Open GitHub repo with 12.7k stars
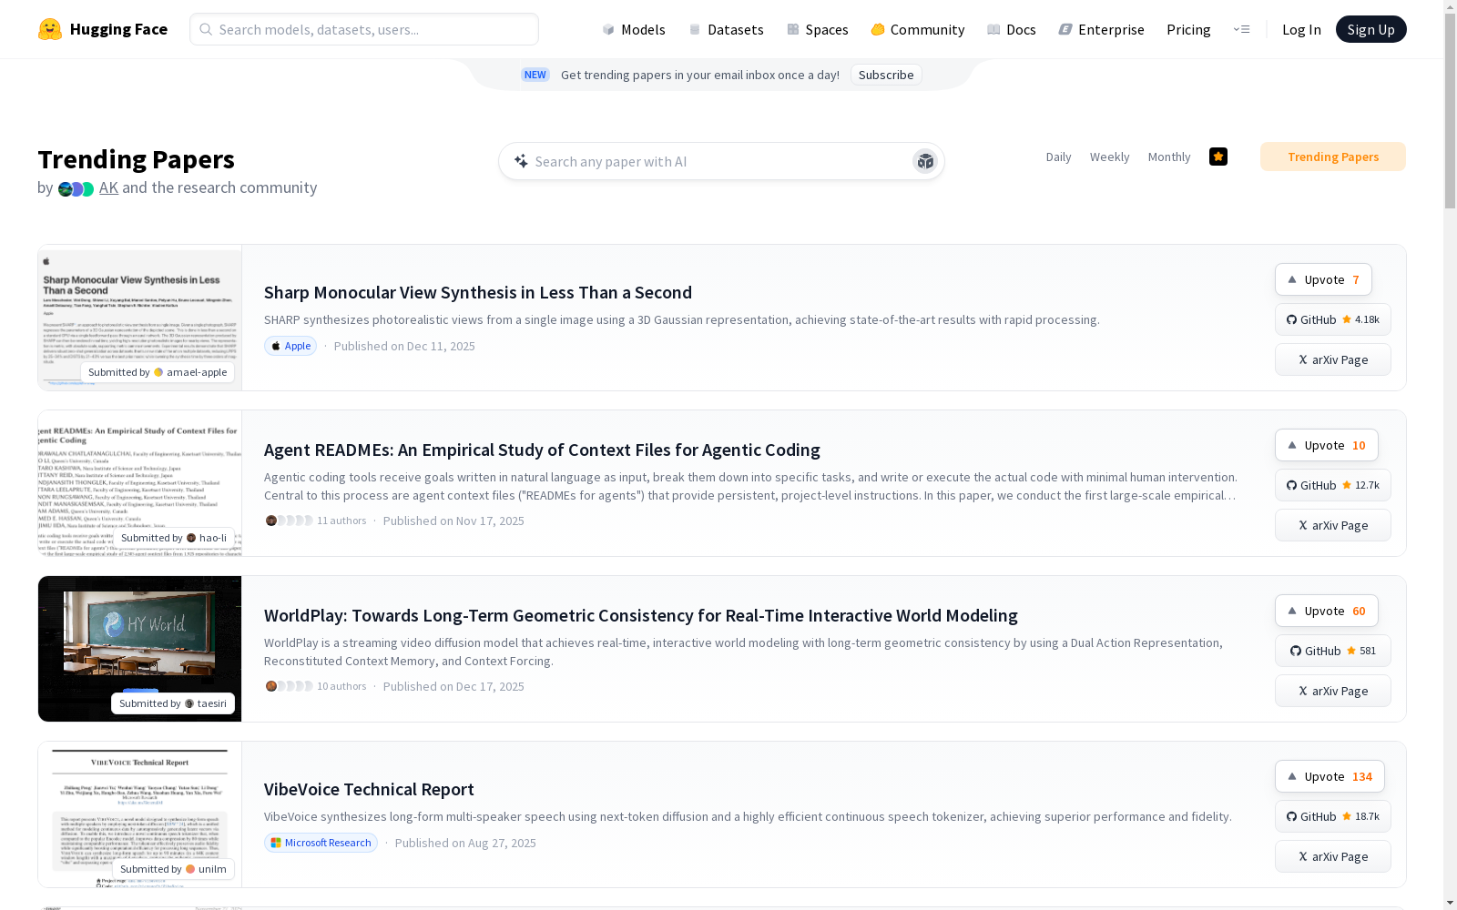Image resolution: width=1457 pixels, height=910 pixels. (x=1333, y=485)
